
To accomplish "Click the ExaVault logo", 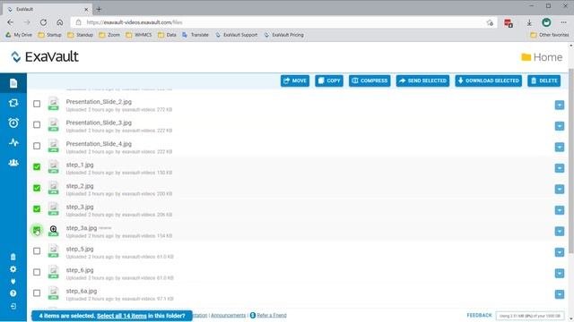I will 44,56.
